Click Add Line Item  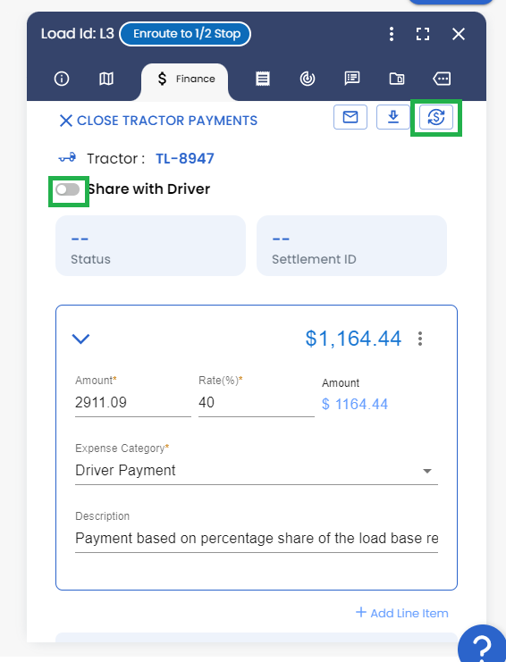coord(402,613)
